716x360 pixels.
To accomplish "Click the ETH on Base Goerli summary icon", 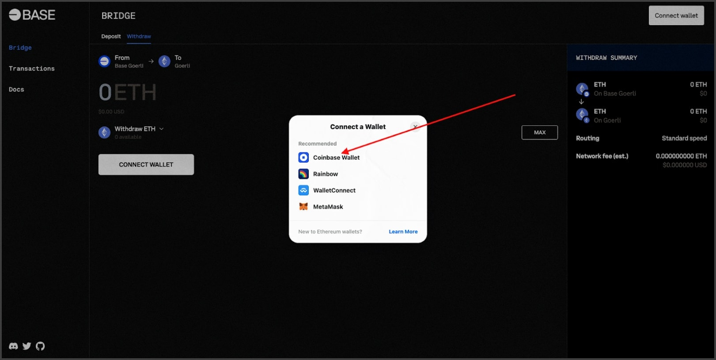I will coord(582,89).
